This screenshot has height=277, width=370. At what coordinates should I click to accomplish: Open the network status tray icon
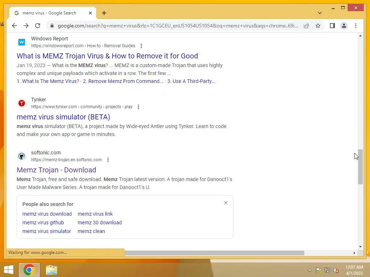pyautogui.click(x=327, y=270)
